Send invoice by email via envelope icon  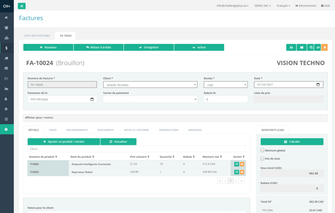(301, 47)
